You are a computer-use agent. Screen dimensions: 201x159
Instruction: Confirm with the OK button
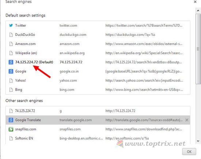tap(189, 152)
